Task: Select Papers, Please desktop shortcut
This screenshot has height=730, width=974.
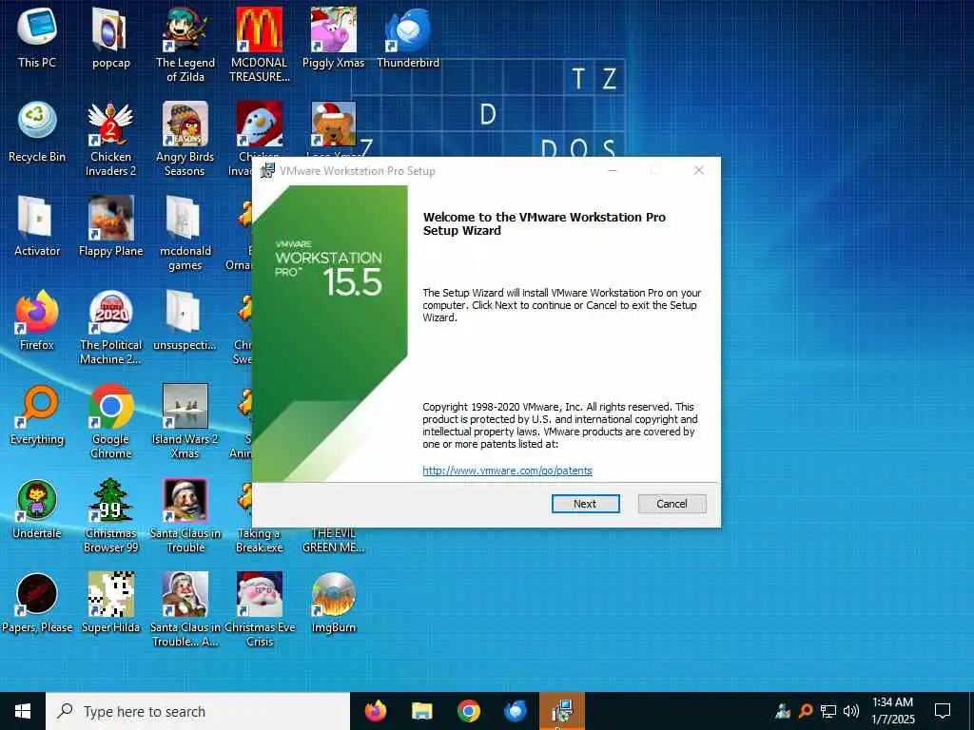Action: click(37, 604)
